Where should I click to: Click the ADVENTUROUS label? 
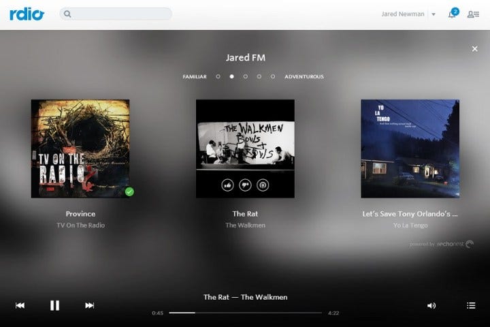(304, 77)
